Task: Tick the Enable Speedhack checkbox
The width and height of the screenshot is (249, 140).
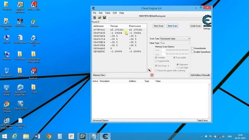Action: (x=192, y=52)
